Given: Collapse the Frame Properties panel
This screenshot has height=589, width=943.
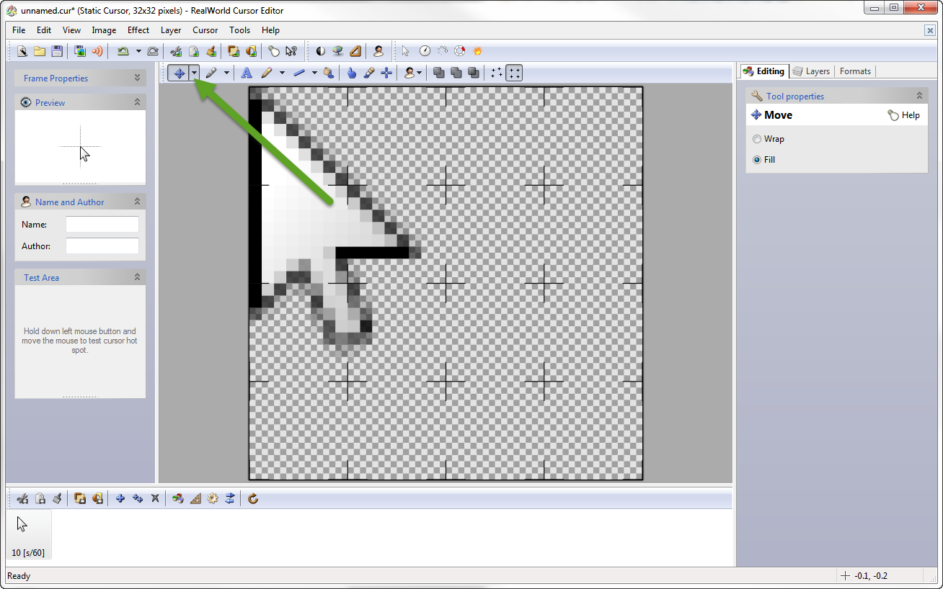Looking at the screenshot, I should pos(137,78).
